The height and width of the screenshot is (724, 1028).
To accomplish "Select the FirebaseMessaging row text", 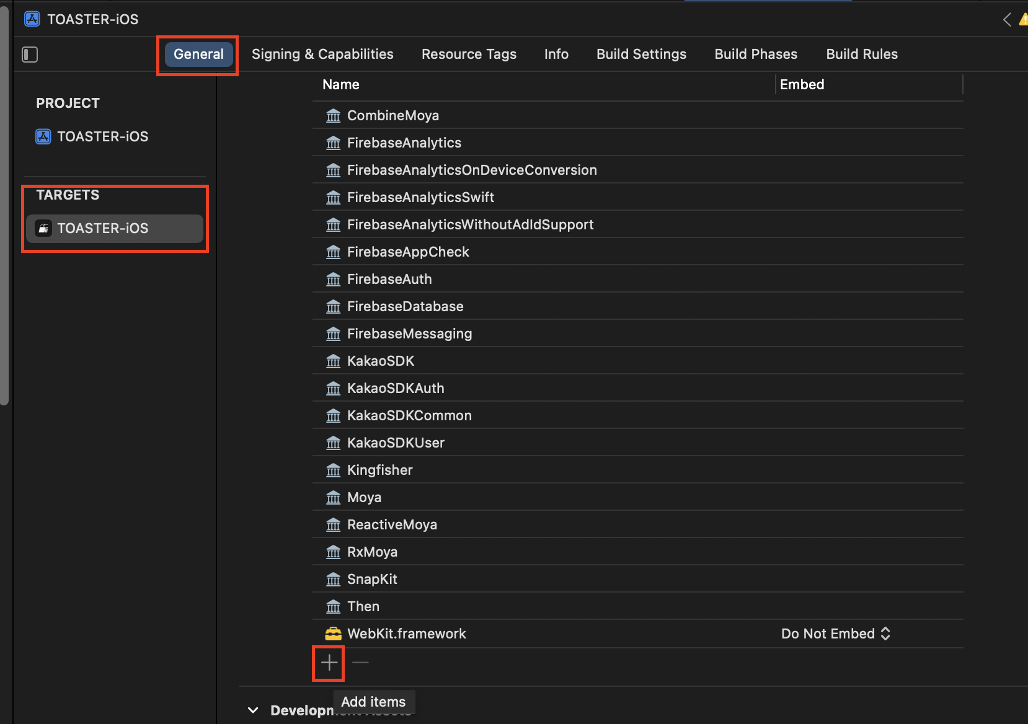I will point(409,333).
